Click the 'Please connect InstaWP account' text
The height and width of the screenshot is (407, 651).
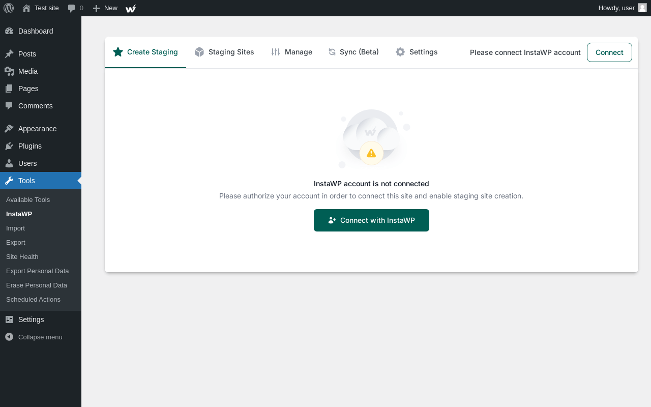[x=525, y=52]
